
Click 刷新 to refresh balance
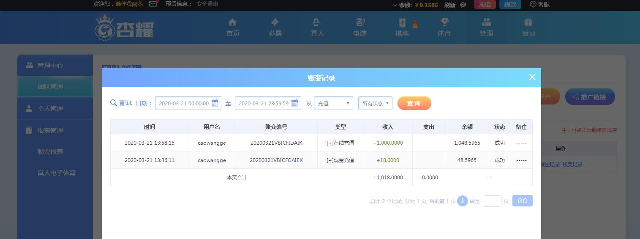point(450,5)
